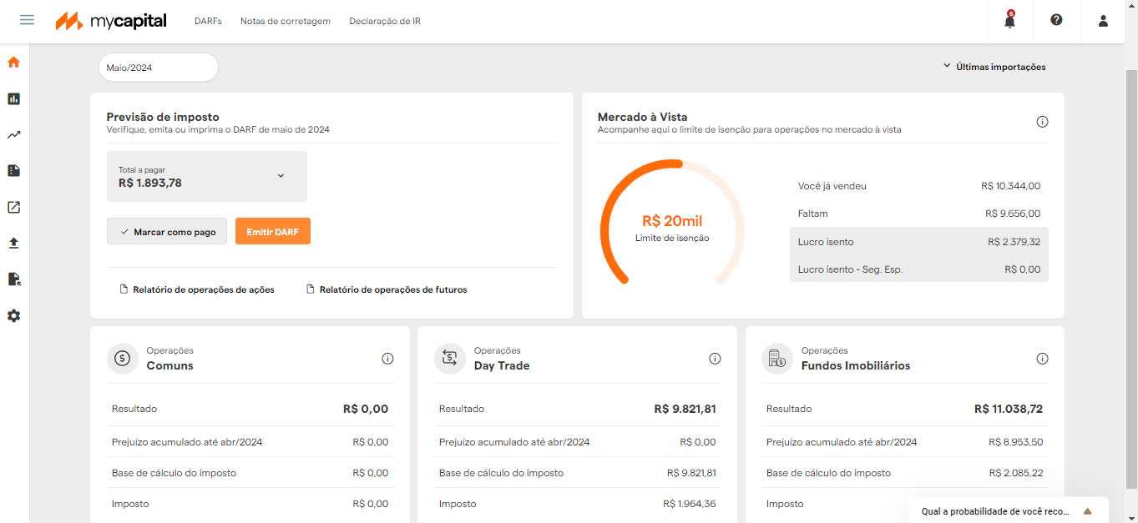Viewport: 1138px width, 523px height.
Task: Open the DARFs menu
Action: (208, 21)
